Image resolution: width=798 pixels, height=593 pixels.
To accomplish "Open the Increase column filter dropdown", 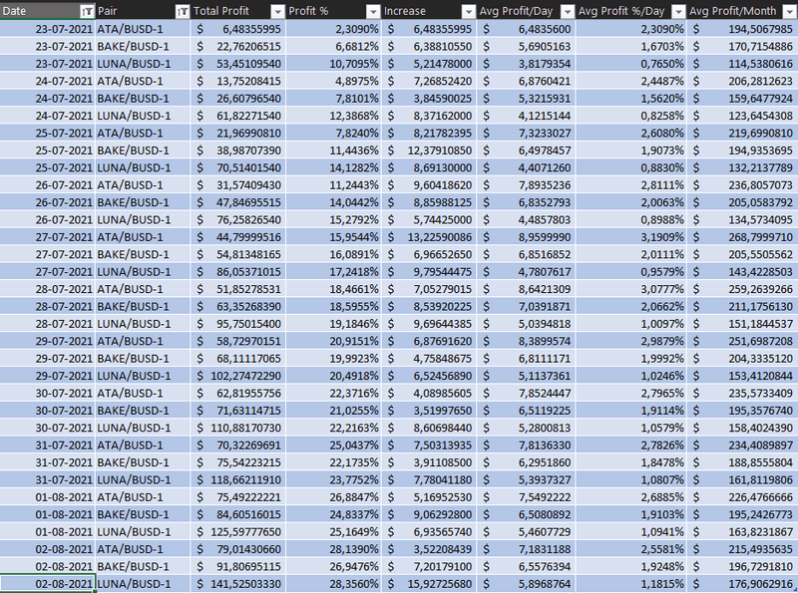I will (x=468, y=11).
